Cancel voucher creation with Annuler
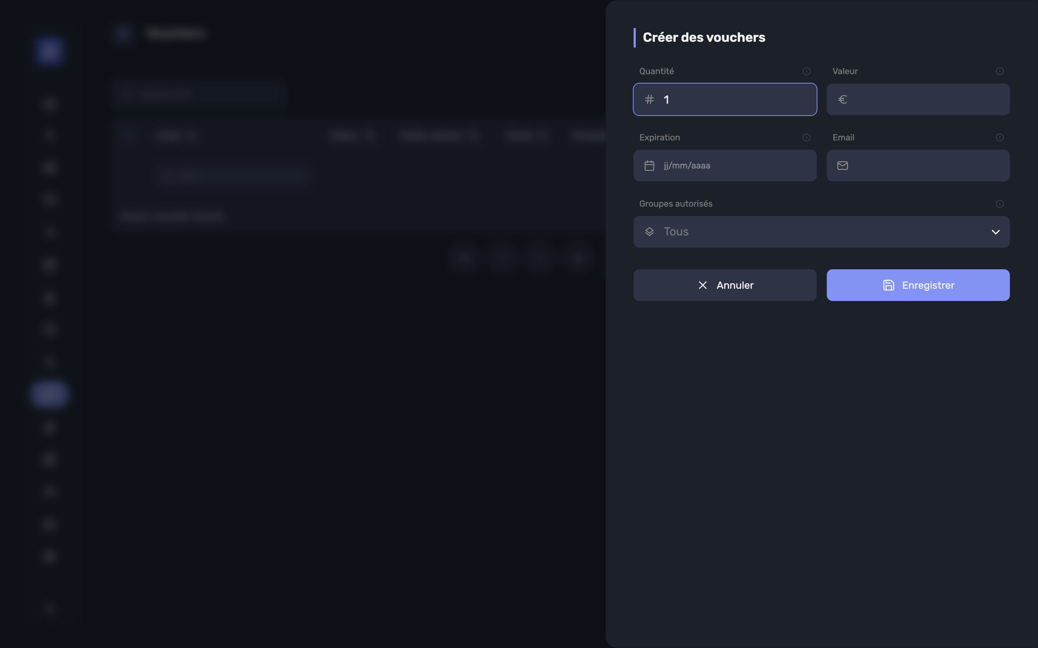1038x648 pixels. point(725,285)
